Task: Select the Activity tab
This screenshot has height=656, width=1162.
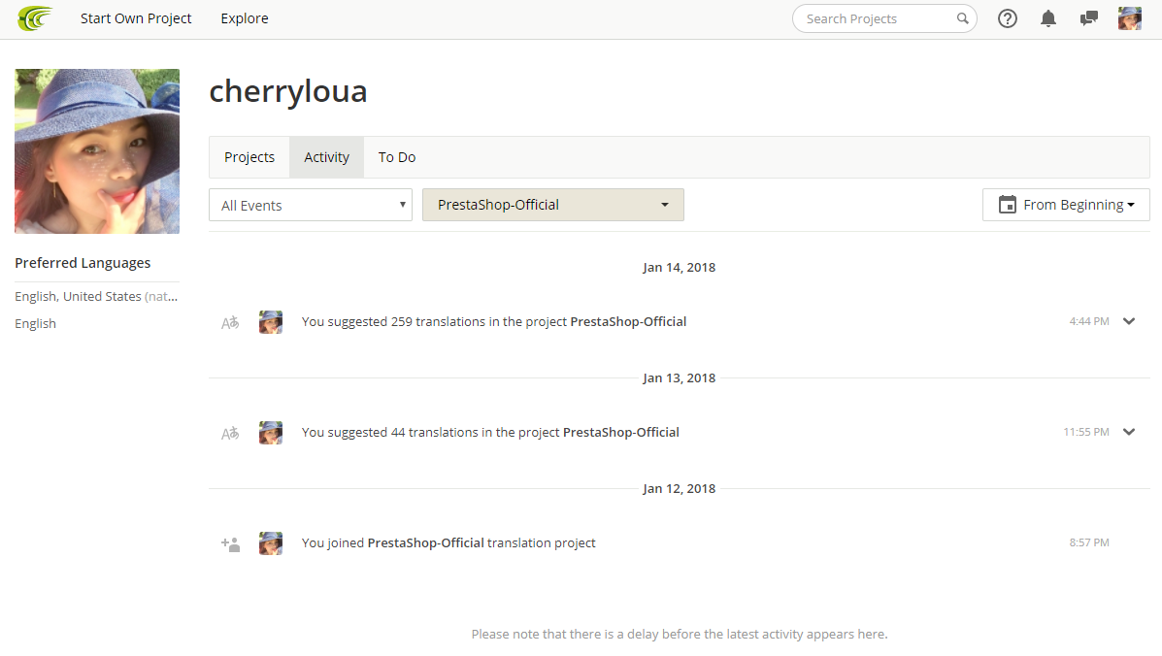Action: point(326,157)
